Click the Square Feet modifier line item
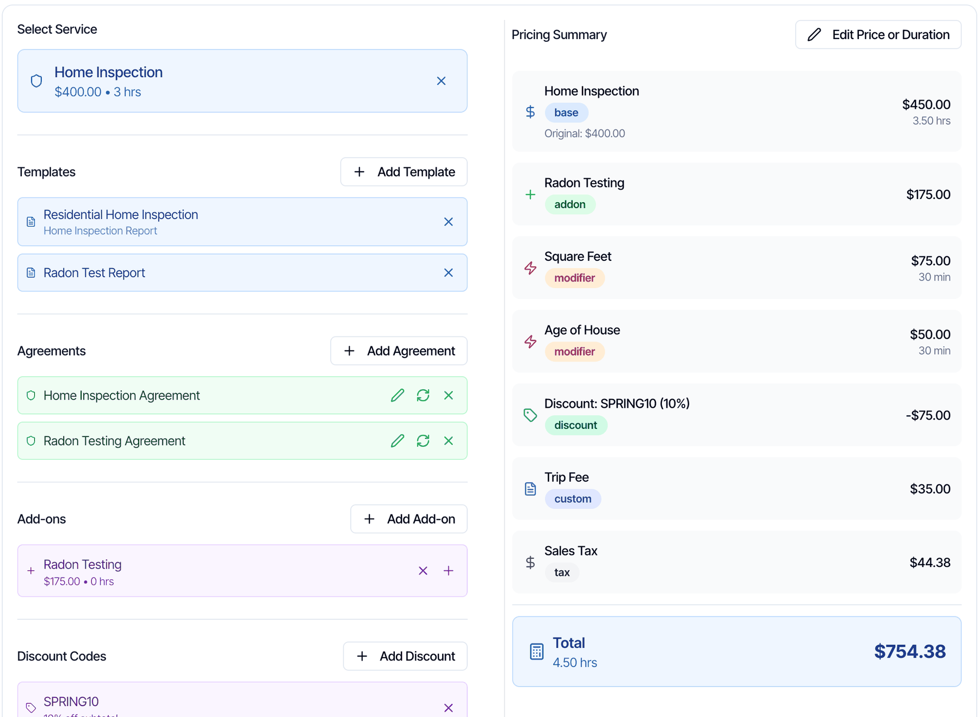Screen dimensions: 979x717 736,268
